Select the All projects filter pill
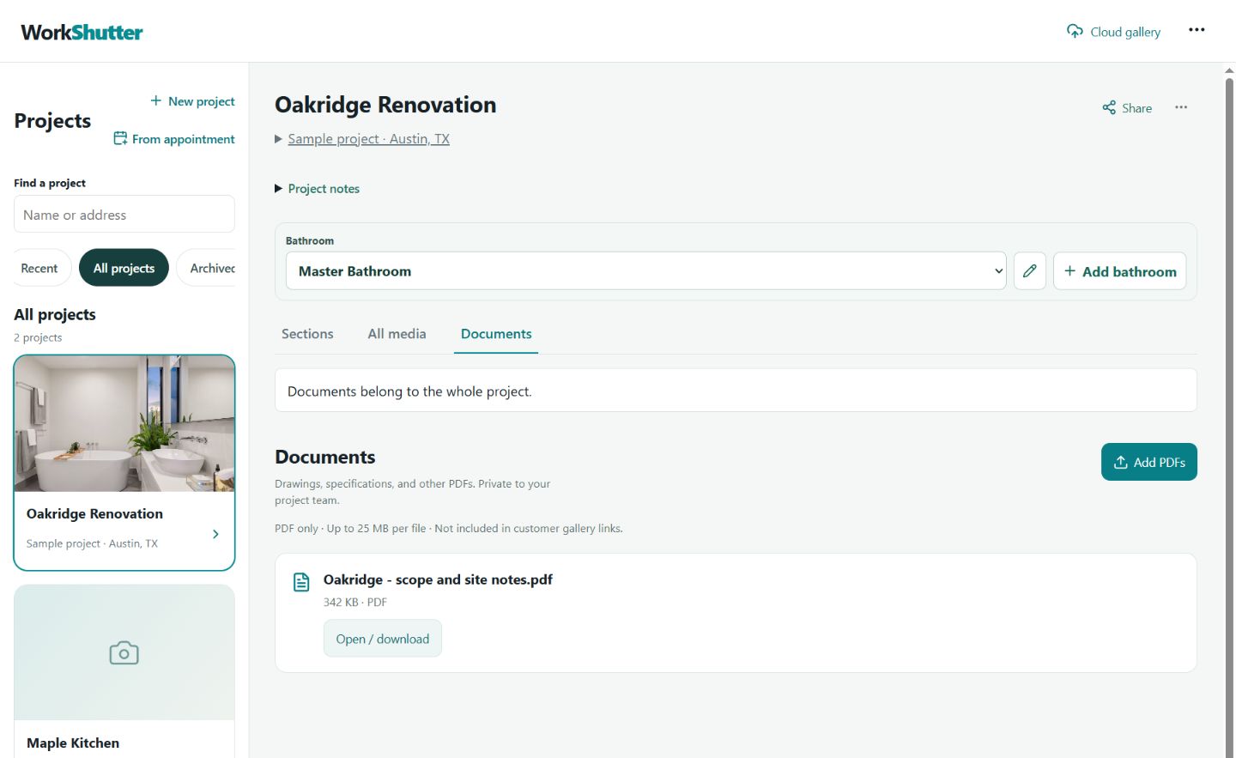 pyautogui.click(x=124, y=268)
